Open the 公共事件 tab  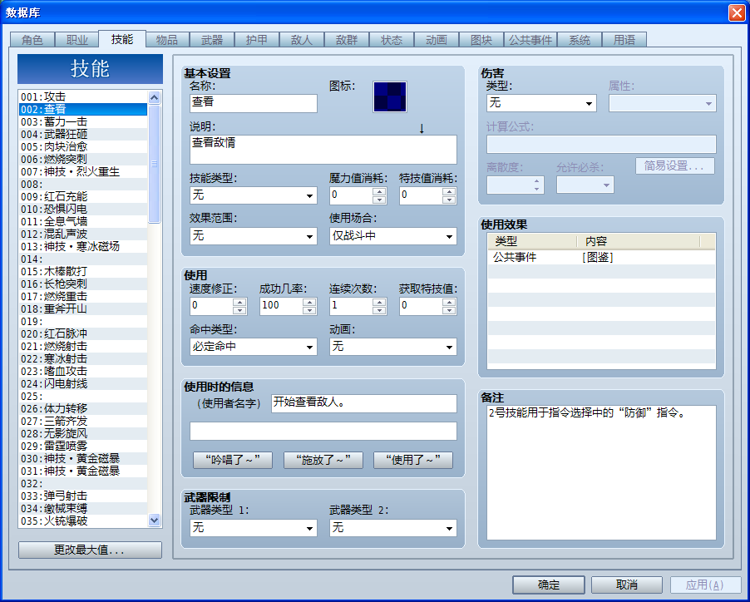(530, 40)
